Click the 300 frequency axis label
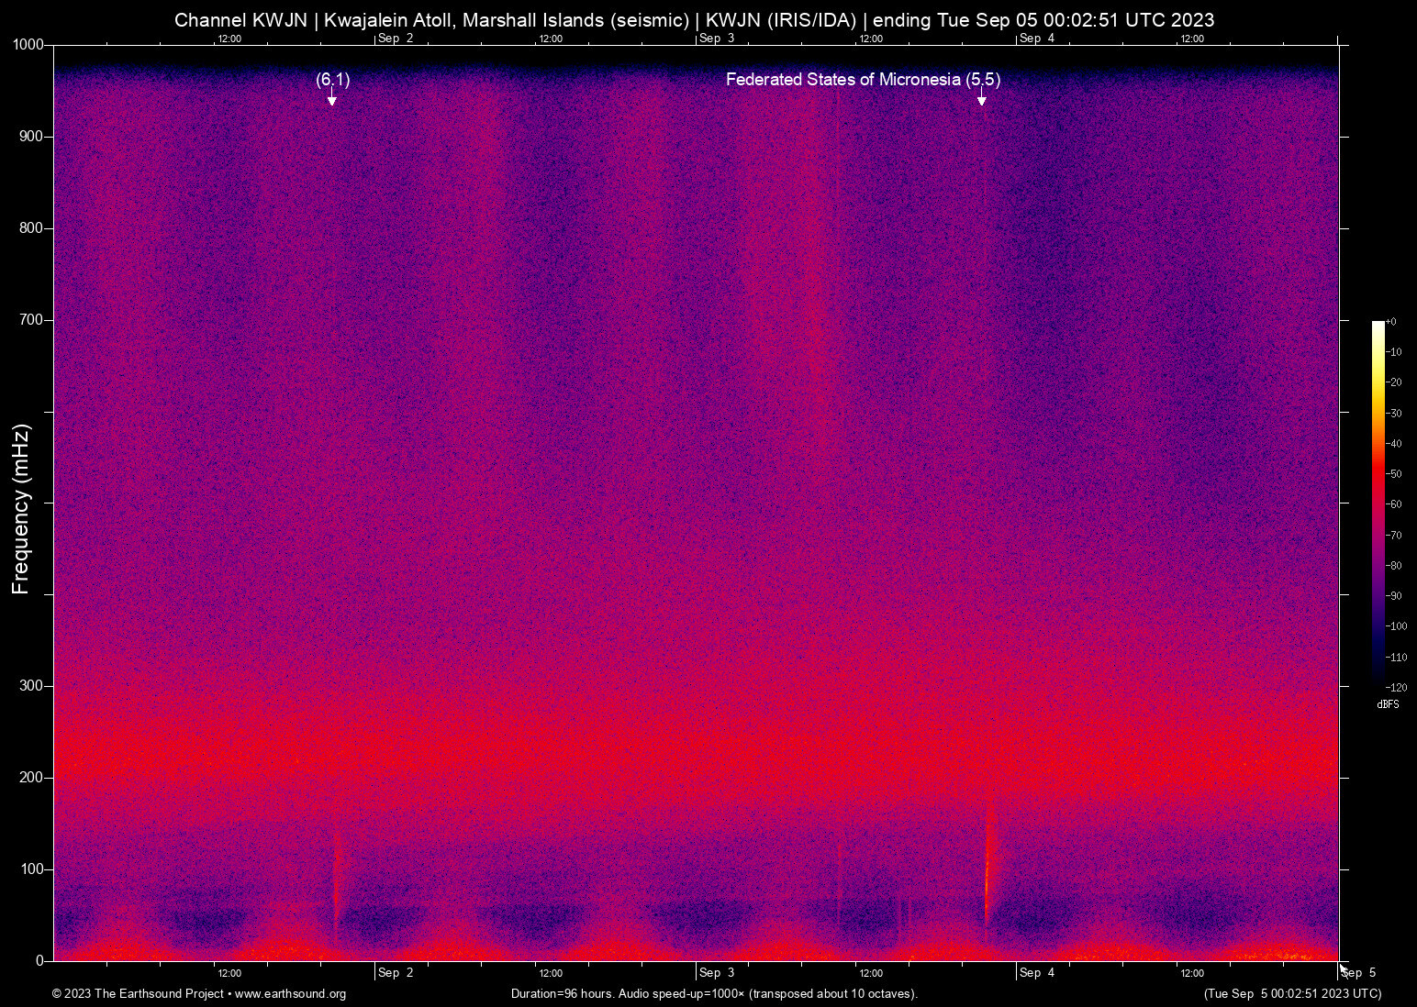Screen dimensions: 1417x1007 pos(32,686)
